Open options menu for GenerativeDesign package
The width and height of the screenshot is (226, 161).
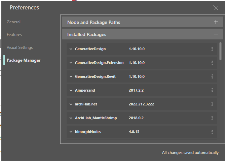coord(212,49)
